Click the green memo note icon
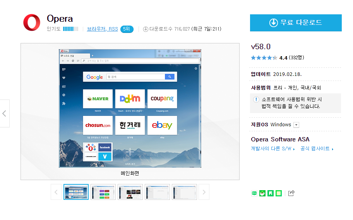Image resolution: width=353 pixels, height=220 pixels. coord(278,193)
